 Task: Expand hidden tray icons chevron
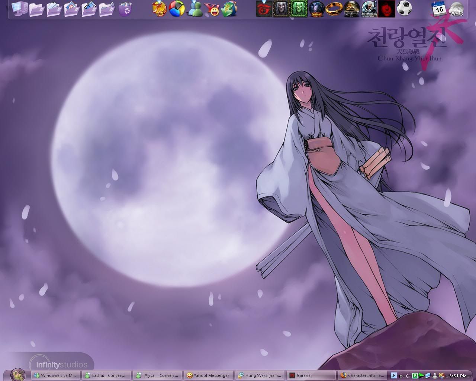coord(407,376)
